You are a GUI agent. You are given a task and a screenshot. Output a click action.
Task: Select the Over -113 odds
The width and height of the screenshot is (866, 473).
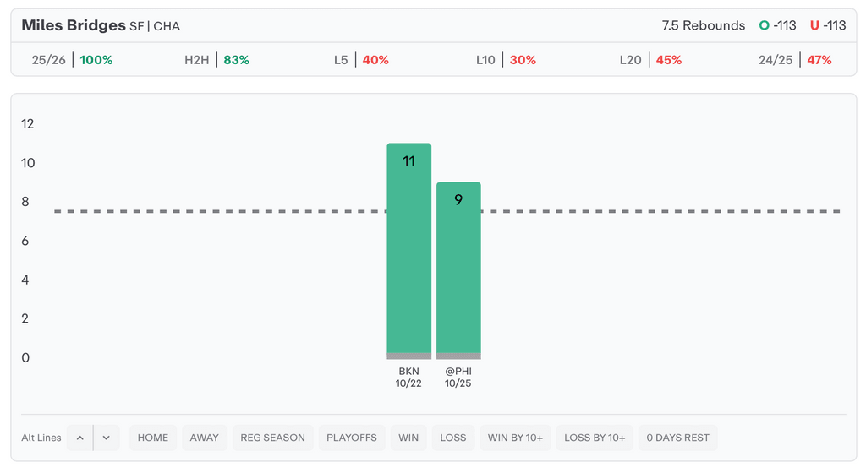pos(778,25)
